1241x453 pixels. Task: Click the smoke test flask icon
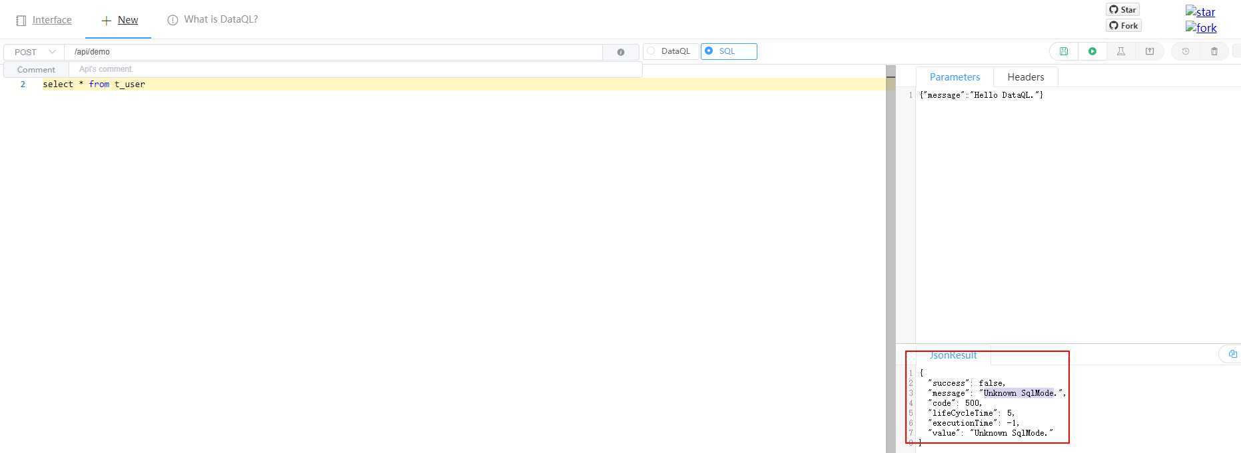(x=1121, y=51)
